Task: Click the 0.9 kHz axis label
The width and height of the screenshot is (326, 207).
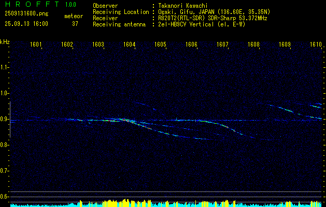Action: point(4,119)
